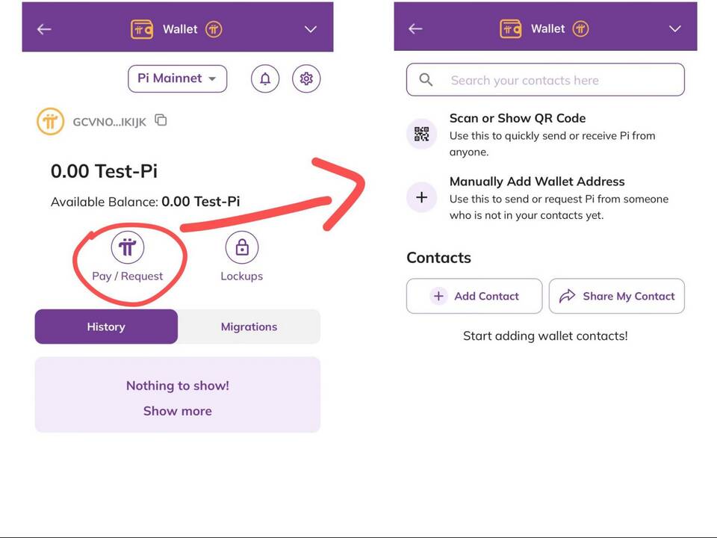717x538 pixels.
Task: Expand the left wallet header chevron
Action: click(311, 29)
